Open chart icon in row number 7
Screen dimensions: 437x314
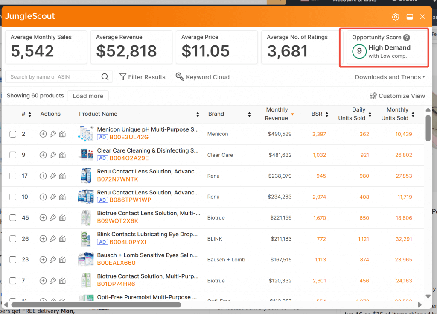coord(62,281)
